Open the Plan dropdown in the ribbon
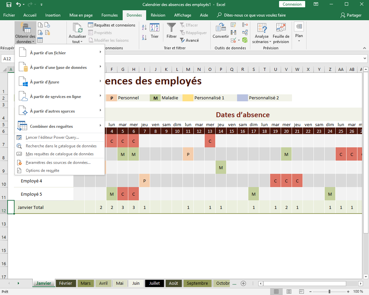369x295 pixels. (299, 41)
